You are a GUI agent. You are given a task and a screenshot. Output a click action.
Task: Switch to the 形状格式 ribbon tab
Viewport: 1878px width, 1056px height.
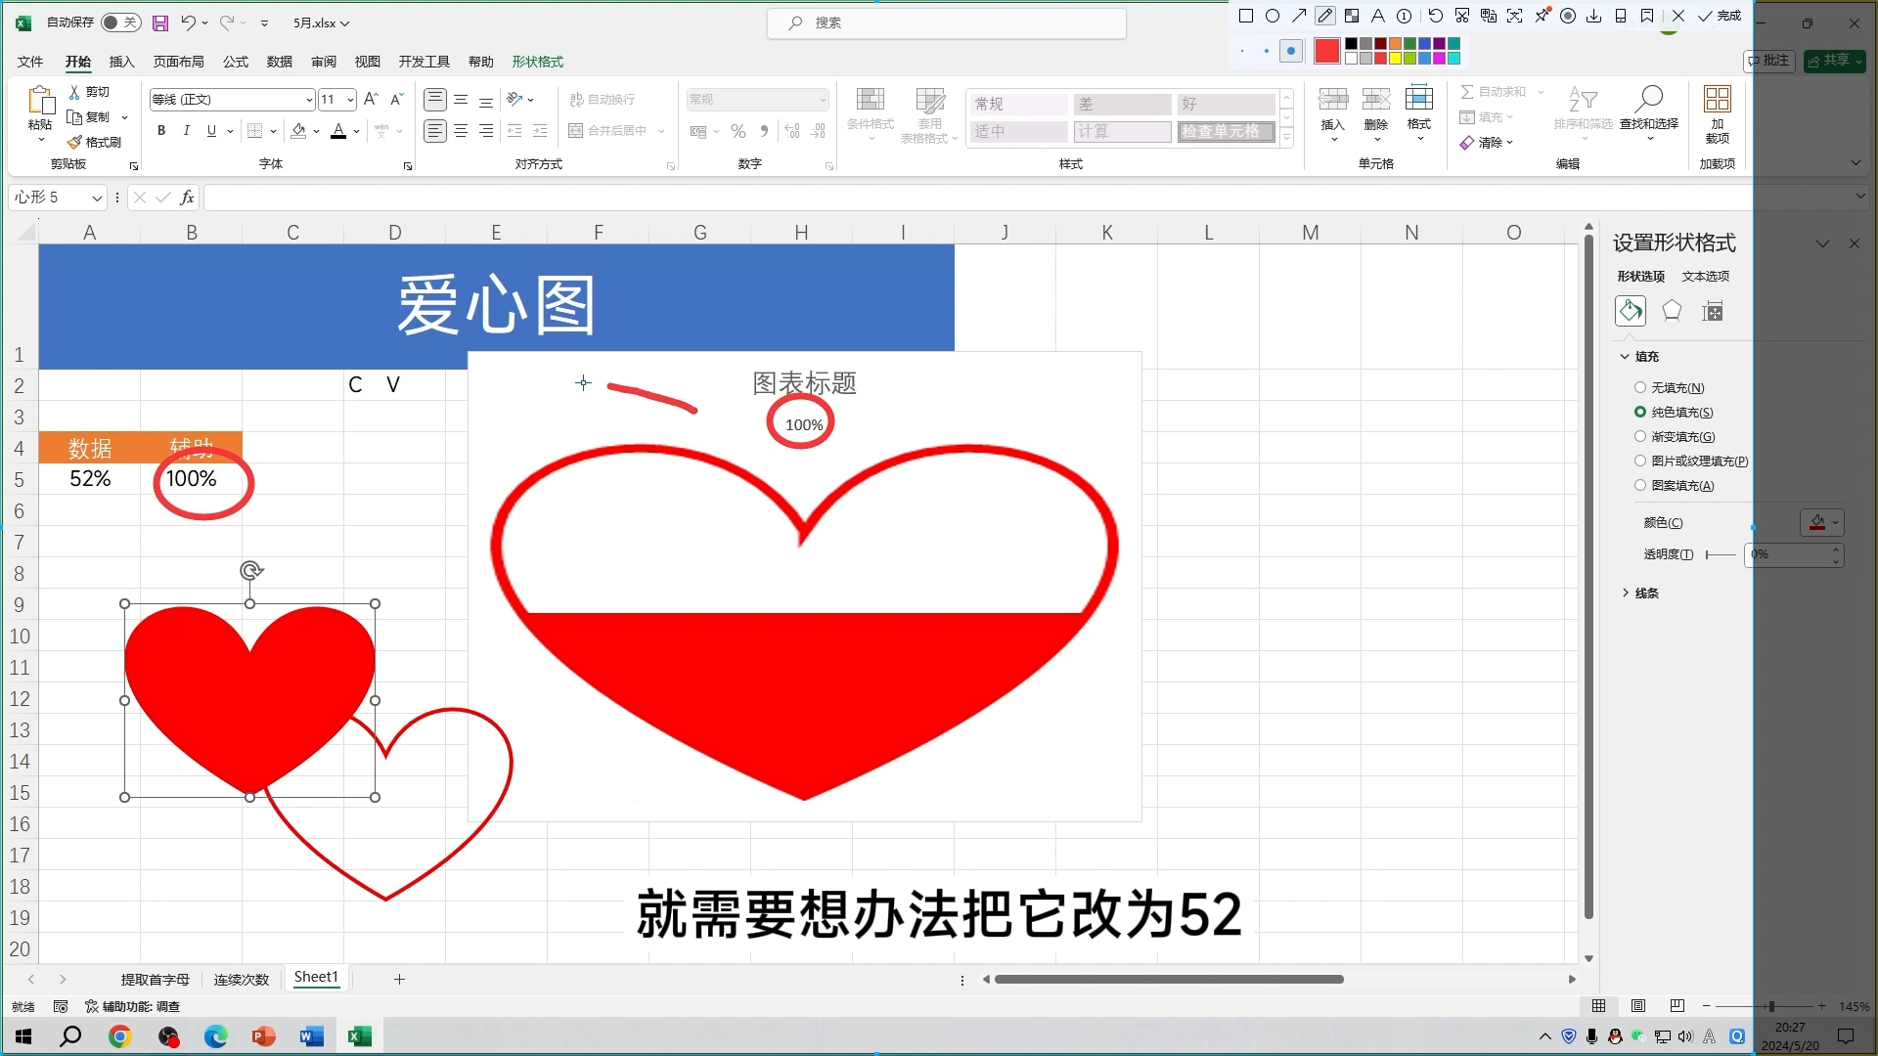click(x=537, y=62)
